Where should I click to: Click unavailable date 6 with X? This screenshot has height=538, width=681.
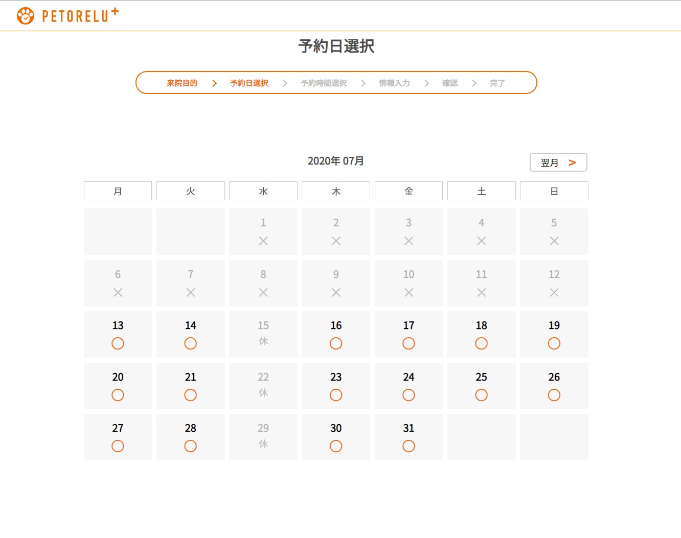118,283
